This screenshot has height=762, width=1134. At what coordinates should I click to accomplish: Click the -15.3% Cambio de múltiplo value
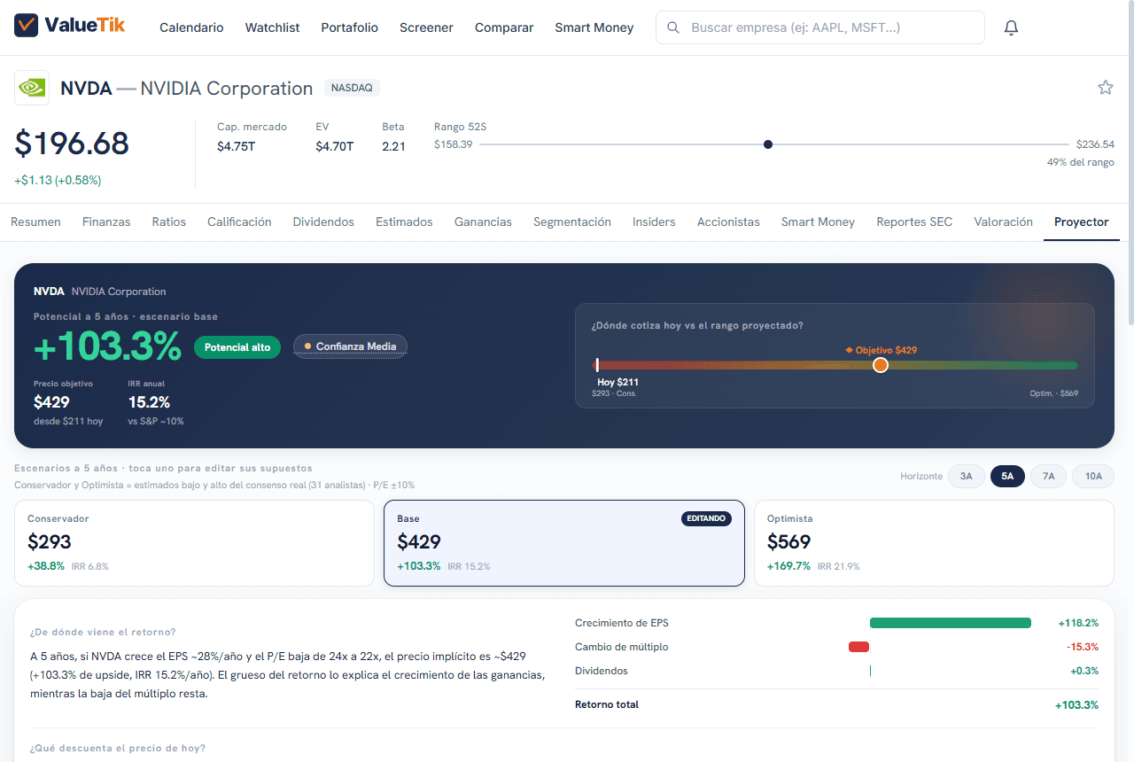1083,647
